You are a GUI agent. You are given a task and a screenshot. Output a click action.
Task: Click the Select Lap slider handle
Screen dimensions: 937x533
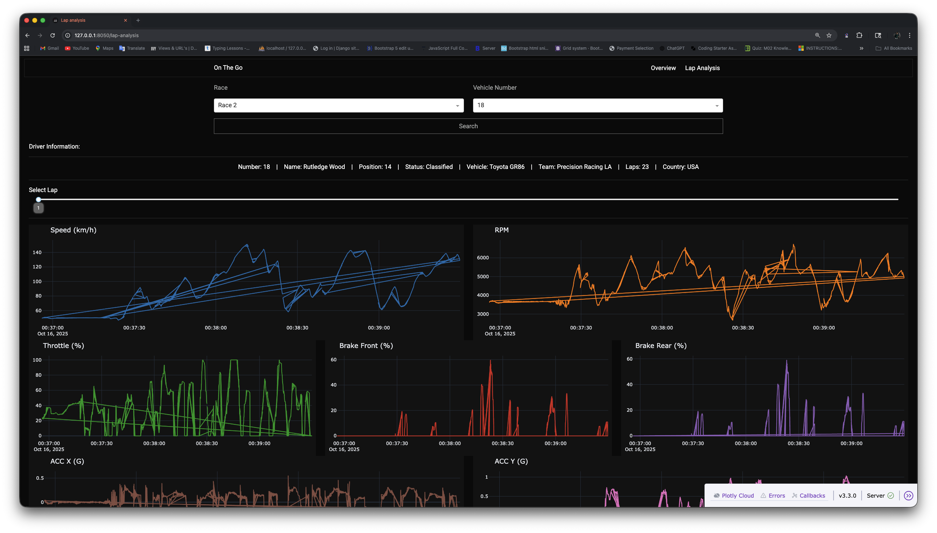pyautogui.click(x=39, y=199)
